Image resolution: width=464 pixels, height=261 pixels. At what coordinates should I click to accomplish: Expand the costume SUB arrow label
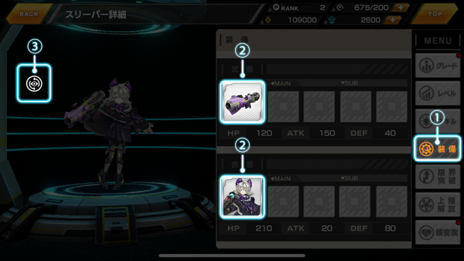[349, 179]
